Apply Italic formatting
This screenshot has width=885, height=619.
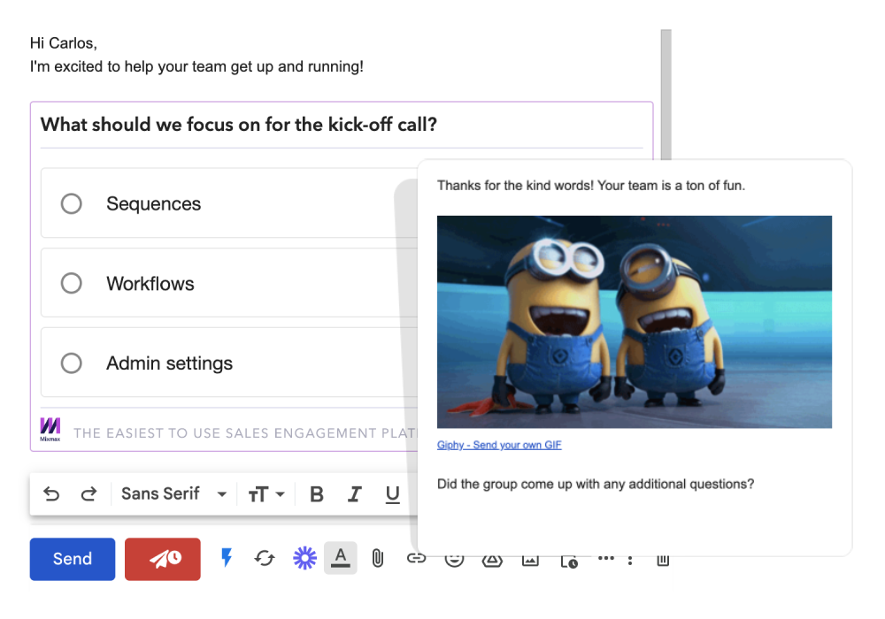355,494
